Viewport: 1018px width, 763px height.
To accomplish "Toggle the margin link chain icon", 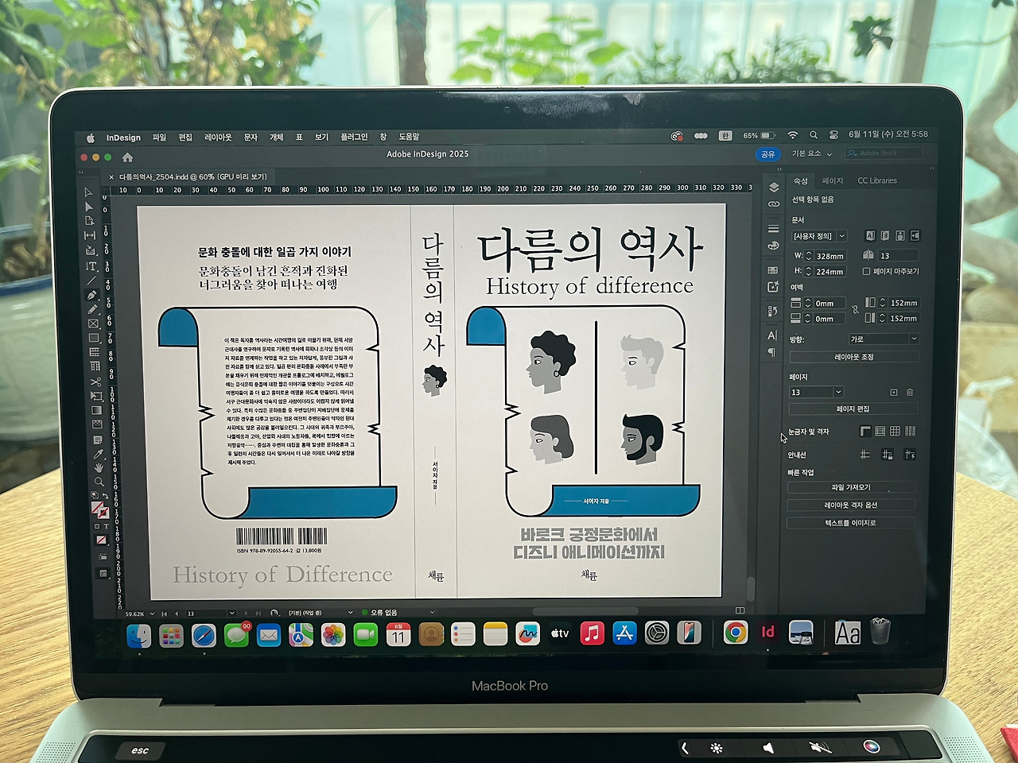I will (855, 310).
